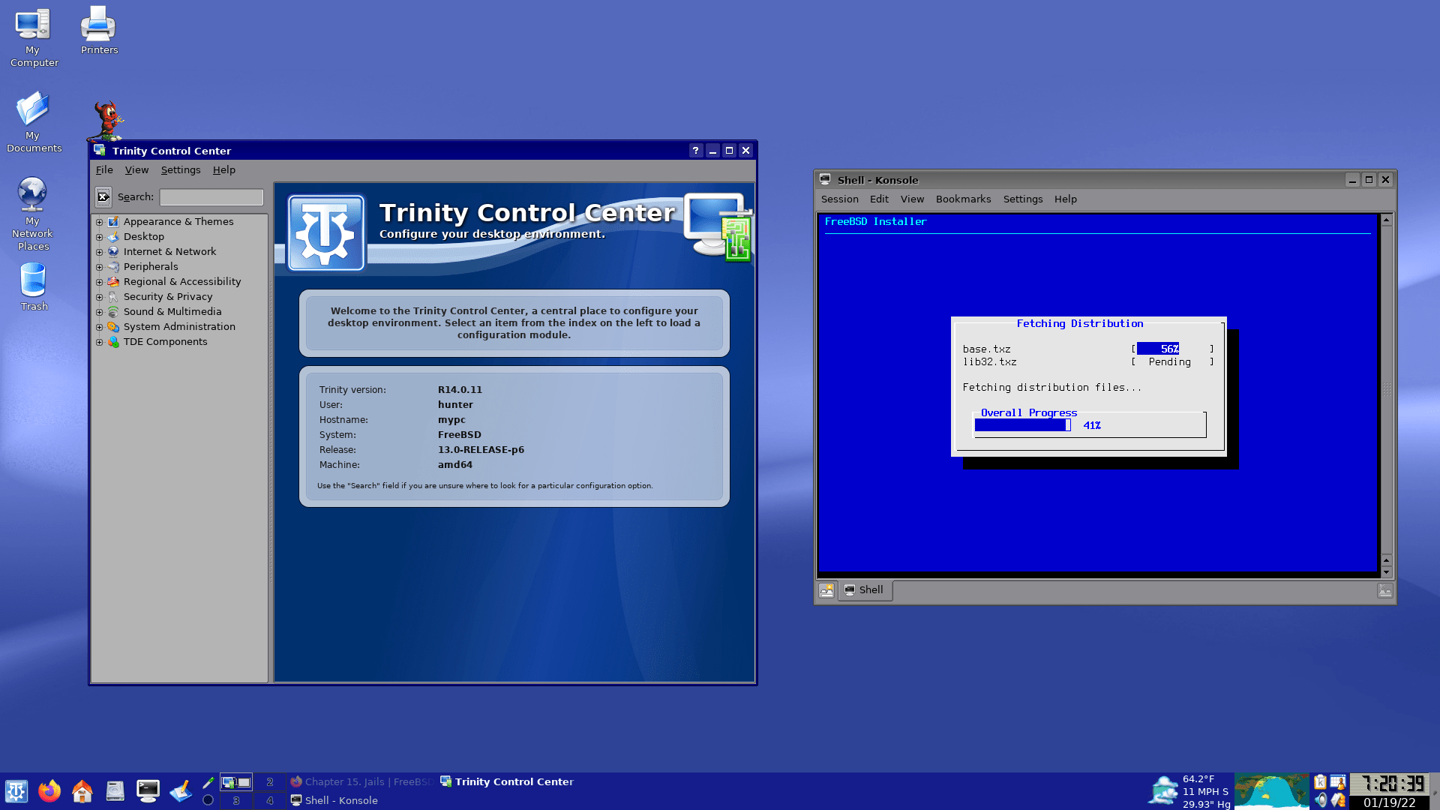Open the Settings menu in Trinity Control Center
Screen dimensions: 1440x810
coord(181,169)
